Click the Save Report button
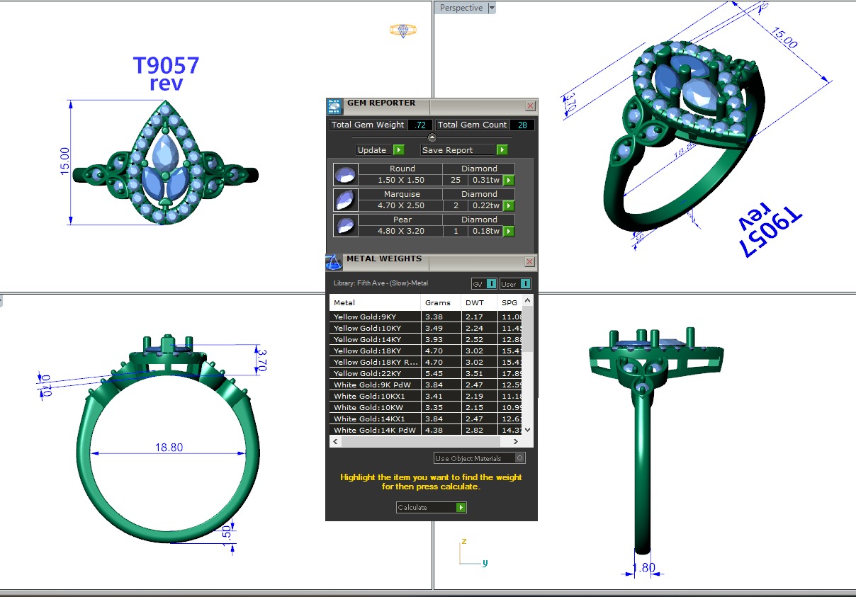Image resolution: width=856 pixels, height=597 pixels. click(458, 150)
